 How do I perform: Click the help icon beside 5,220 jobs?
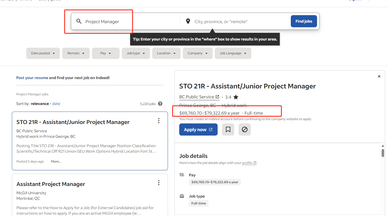pos(160,104)
